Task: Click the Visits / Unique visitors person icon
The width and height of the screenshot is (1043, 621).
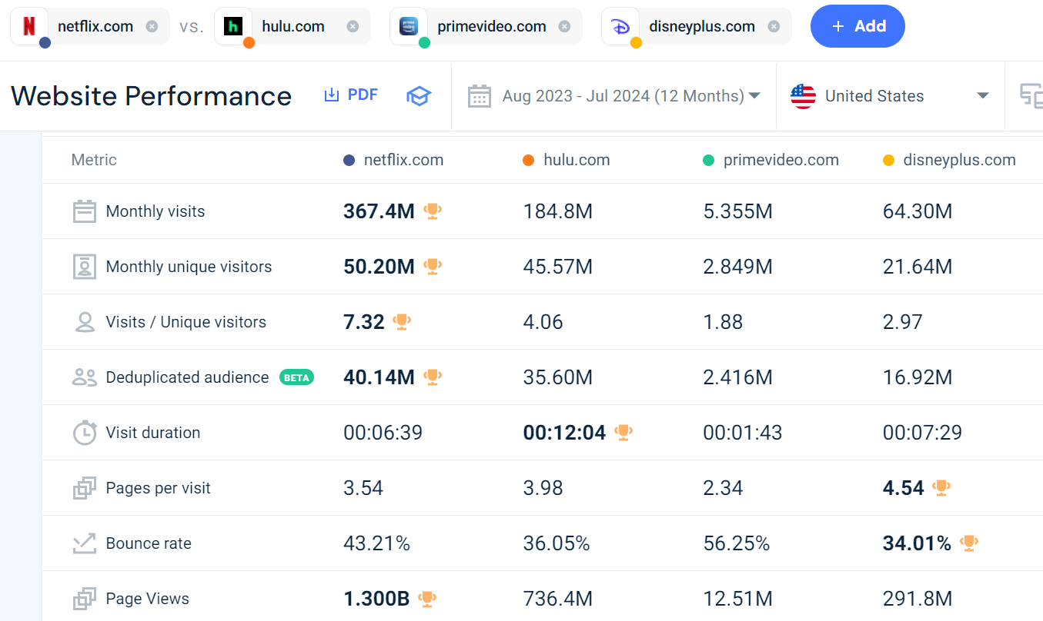Action: point(84,322)
